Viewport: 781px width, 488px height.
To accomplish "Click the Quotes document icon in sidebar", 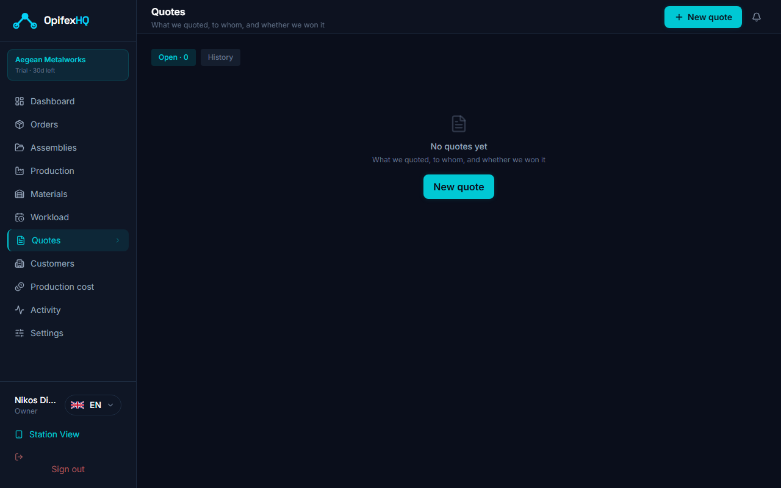I will click(x=21, y=240).
